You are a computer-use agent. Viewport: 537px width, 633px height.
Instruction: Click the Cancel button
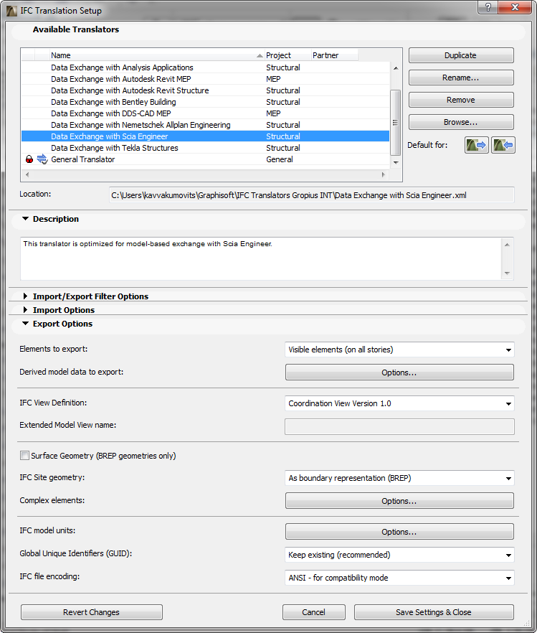[x=313, y=612]
